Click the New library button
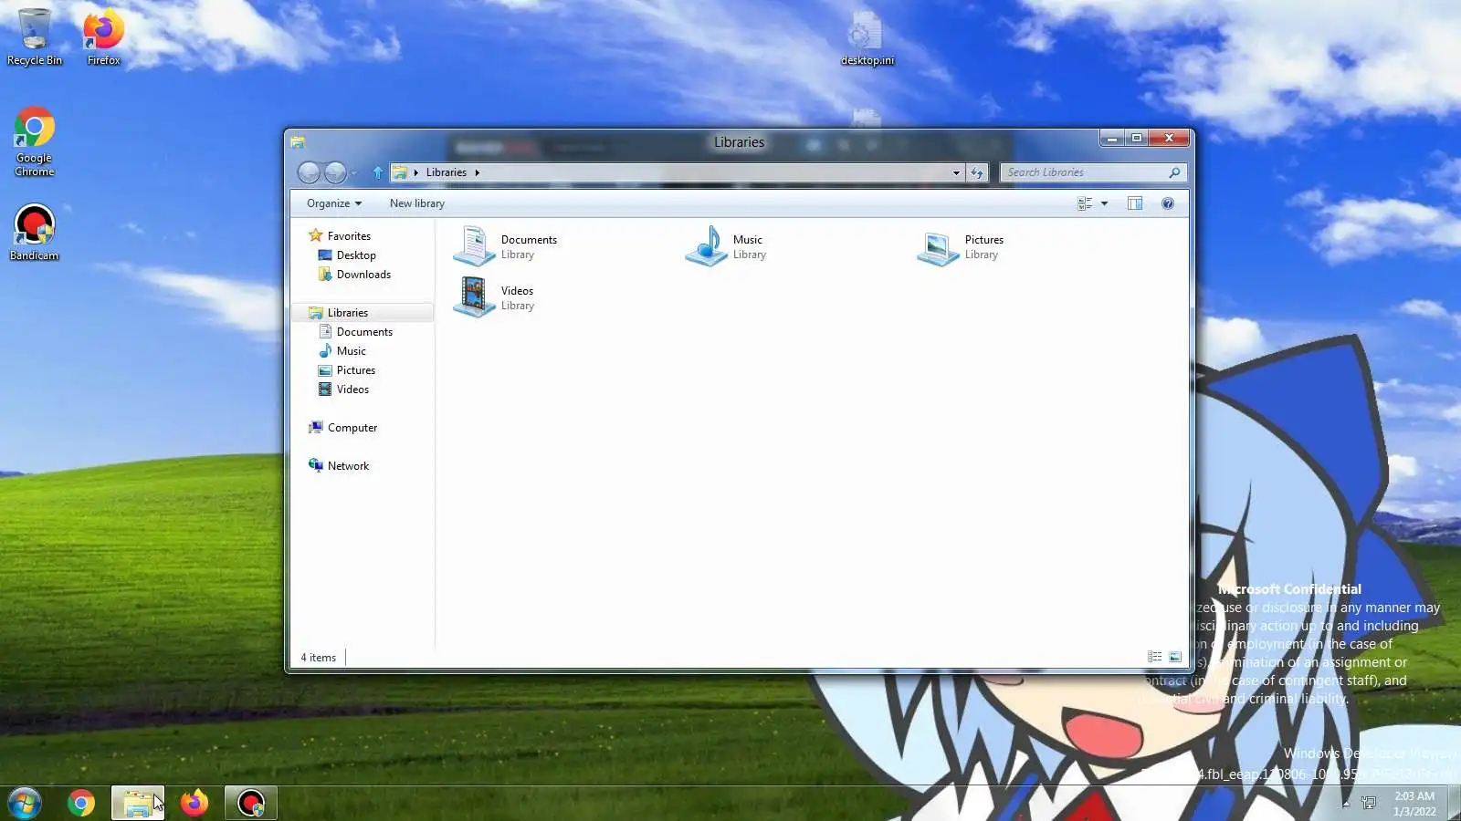This screenshot has width=1461, height=821. tap(417, 203)
